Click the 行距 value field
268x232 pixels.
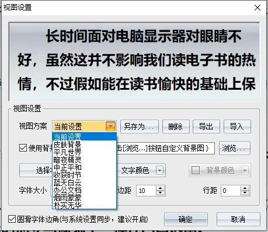point(231,191)
